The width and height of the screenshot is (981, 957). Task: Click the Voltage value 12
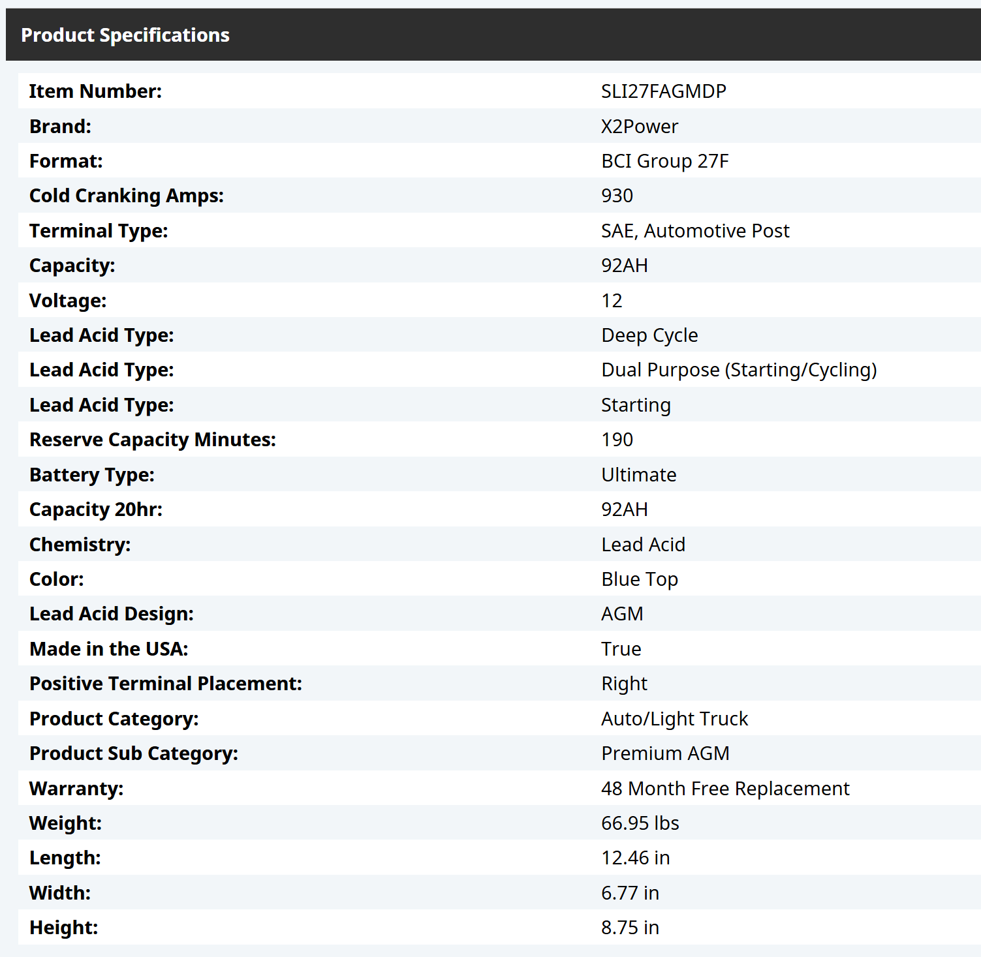pyautogui.click(x=612, y=301)
